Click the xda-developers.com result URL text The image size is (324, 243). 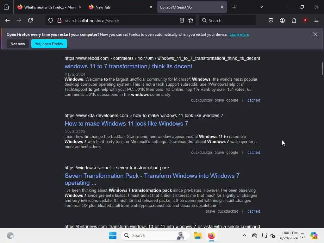(x=144, y=116)
